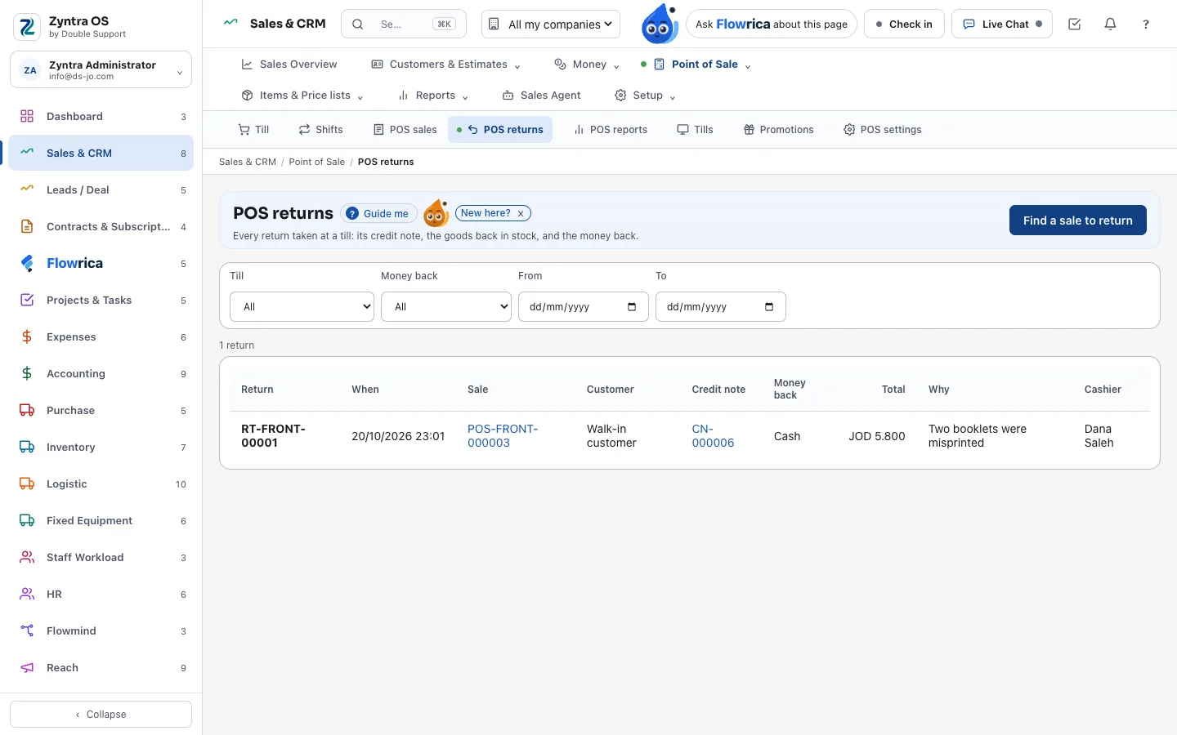Open credit note CN-000006
This screenshot has width=1177, height=735.
point(713,436)
